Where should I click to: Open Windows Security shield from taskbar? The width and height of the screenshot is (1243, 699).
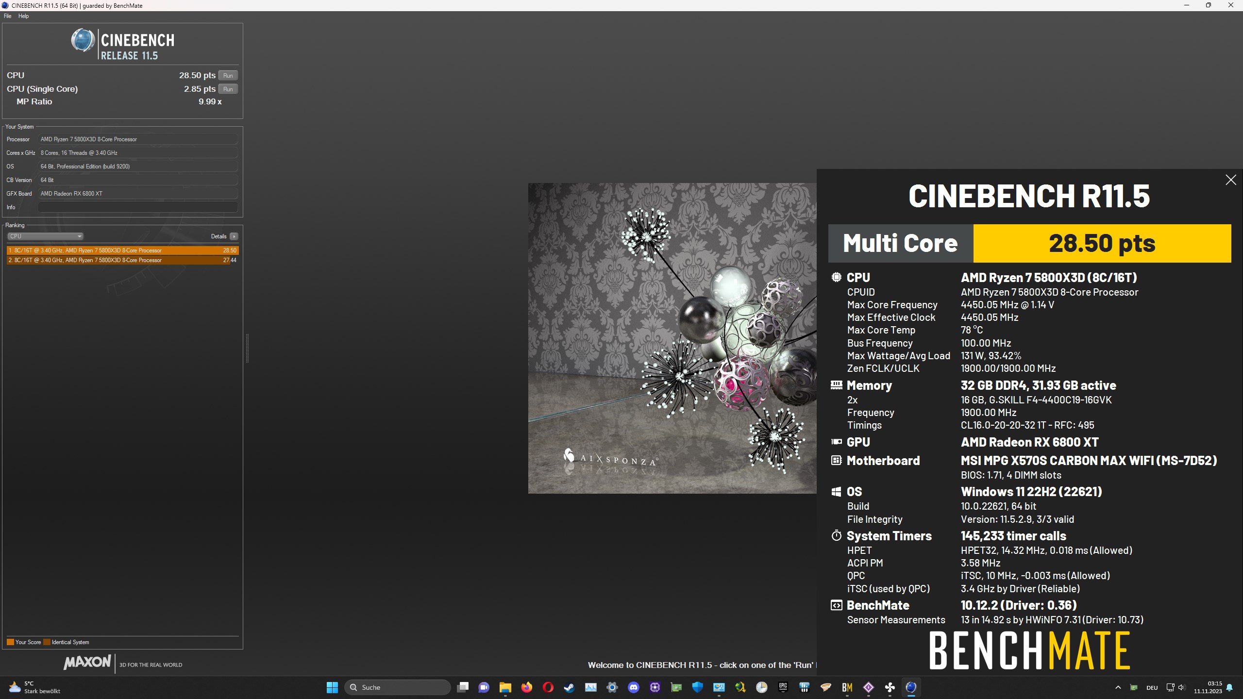698,687
